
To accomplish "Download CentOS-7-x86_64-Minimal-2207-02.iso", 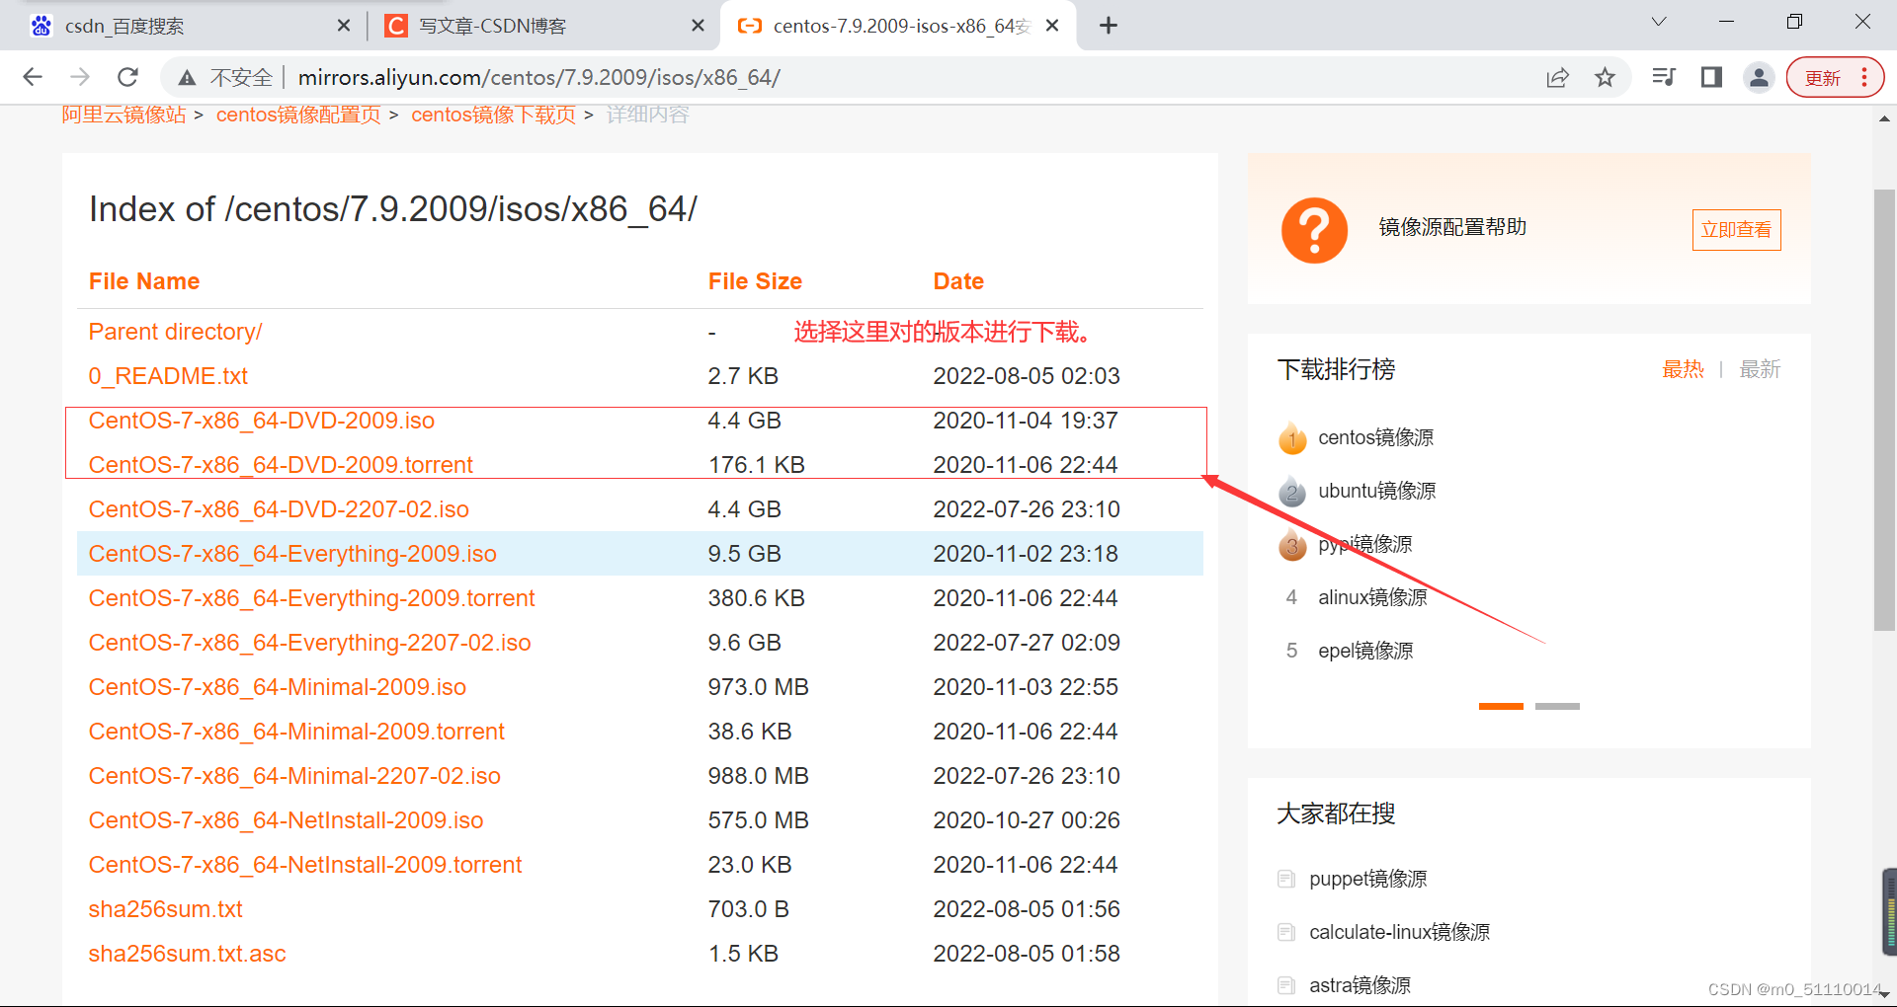I will [294, 776].
